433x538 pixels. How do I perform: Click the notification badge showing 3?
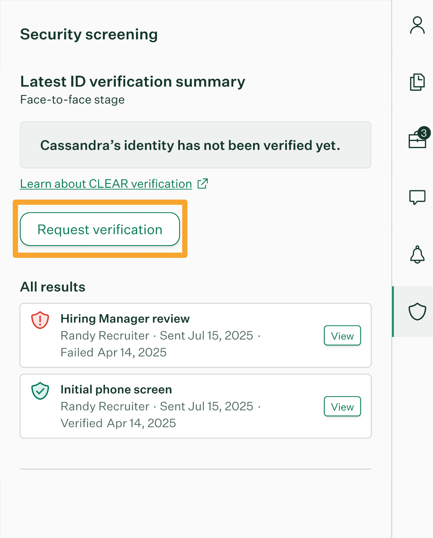(x=424, y=133)
